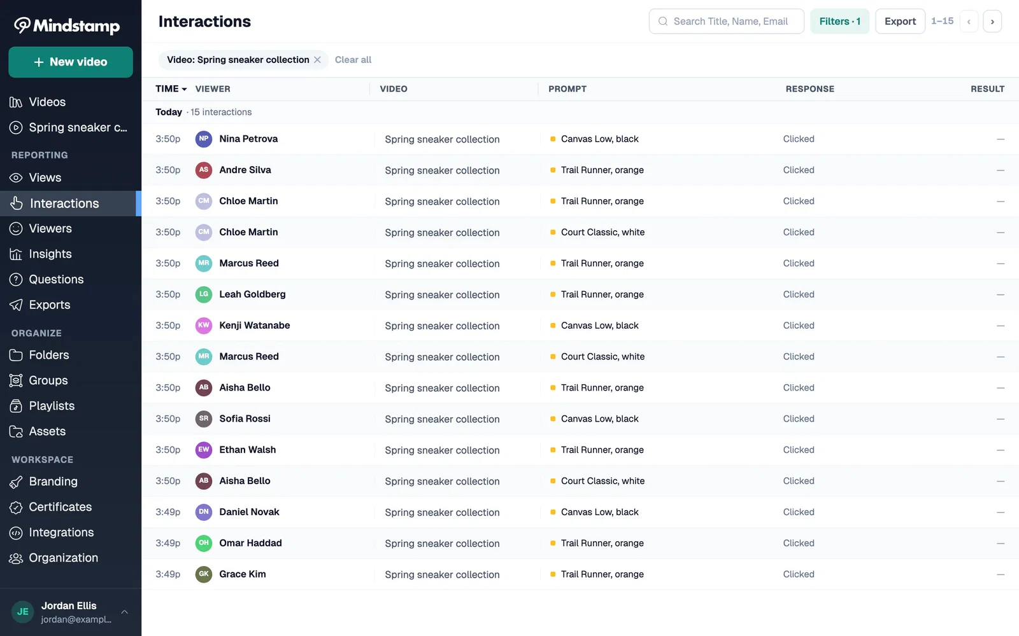Open the Filters · 1 panel
Image resolution: width=1019 pixels, height=636 pixels.
[x=839, y=22]
